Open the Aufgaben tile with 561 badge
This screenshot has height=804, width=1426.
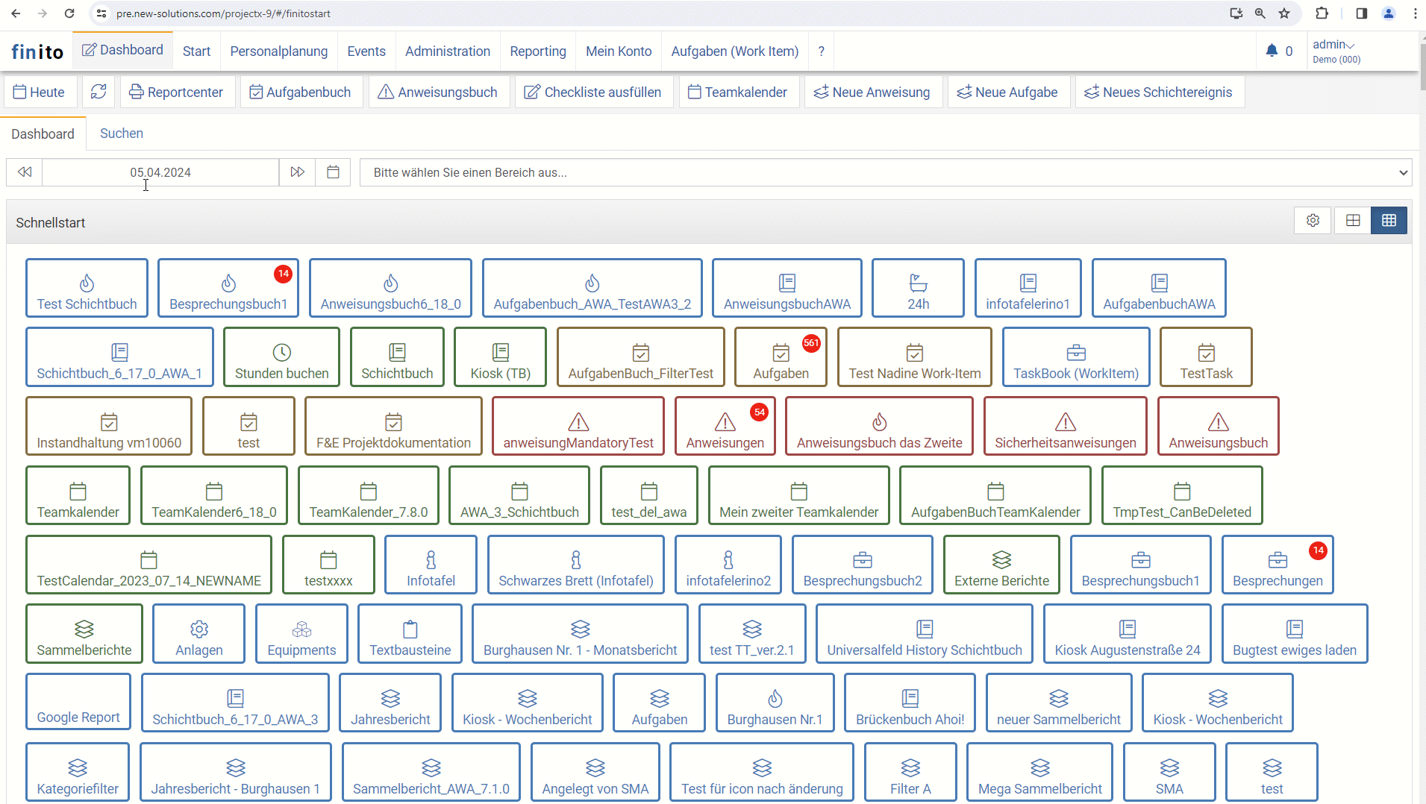(x=781, y=358)
